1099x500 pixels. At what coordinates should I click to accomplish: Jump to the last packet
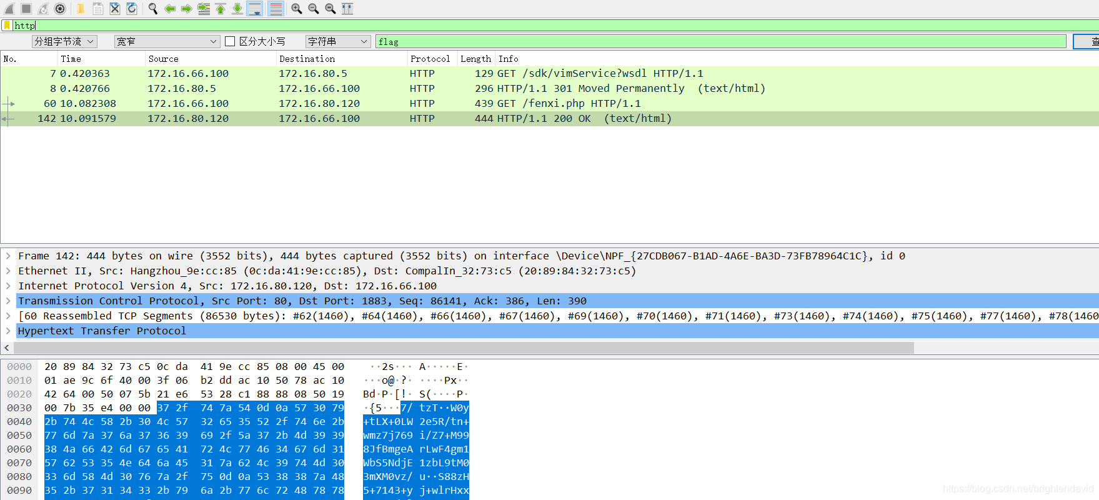(237, 8)
